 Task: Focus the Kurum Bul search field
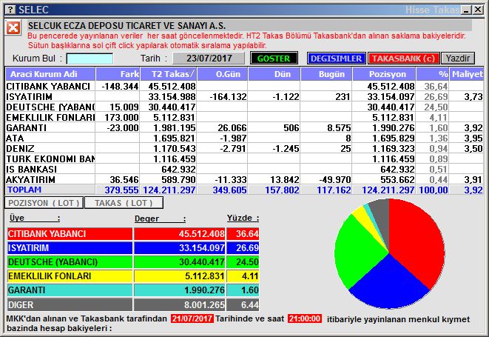click(90, 59)
